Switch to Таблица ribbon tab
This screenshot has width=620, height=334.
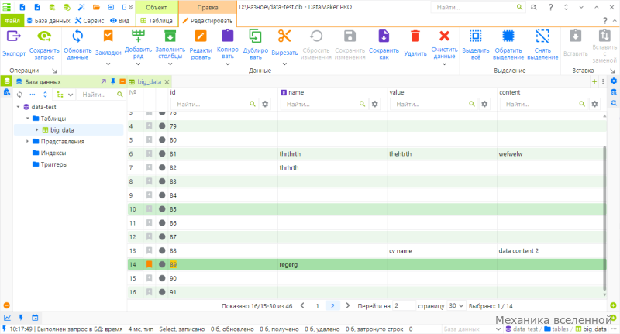pos(157,21)
